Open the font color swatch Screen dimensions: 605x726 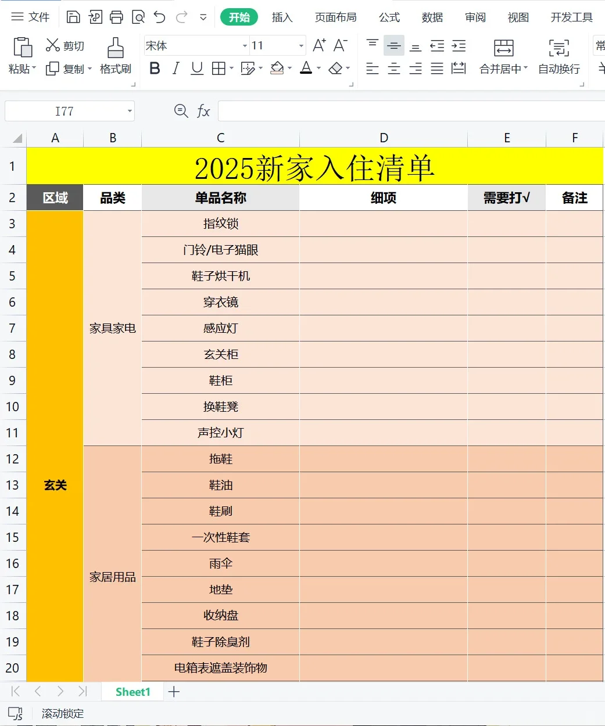click(306, 69)
